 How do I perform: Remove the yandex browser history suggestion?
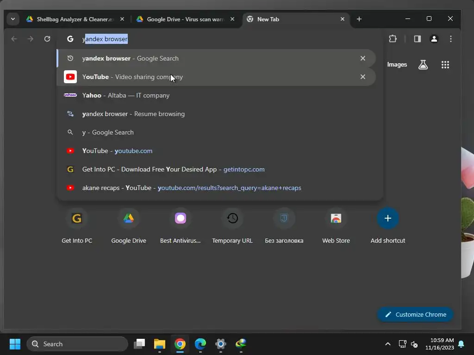pyautogui.click(x=363, y=58)
